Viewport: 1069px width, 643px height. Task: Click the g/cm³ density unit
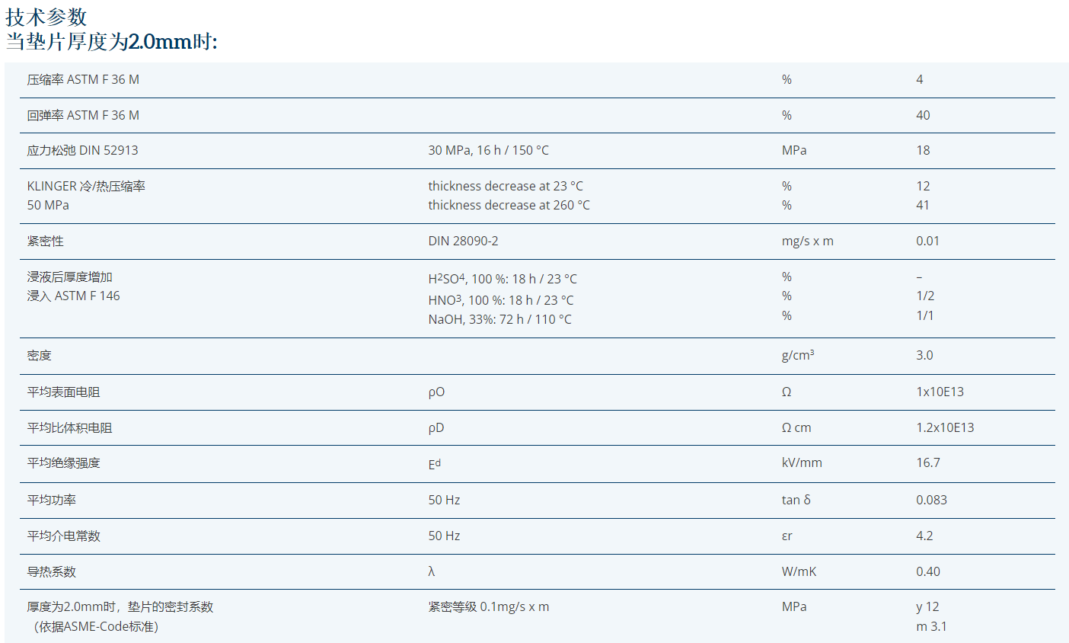coord(797,355)
